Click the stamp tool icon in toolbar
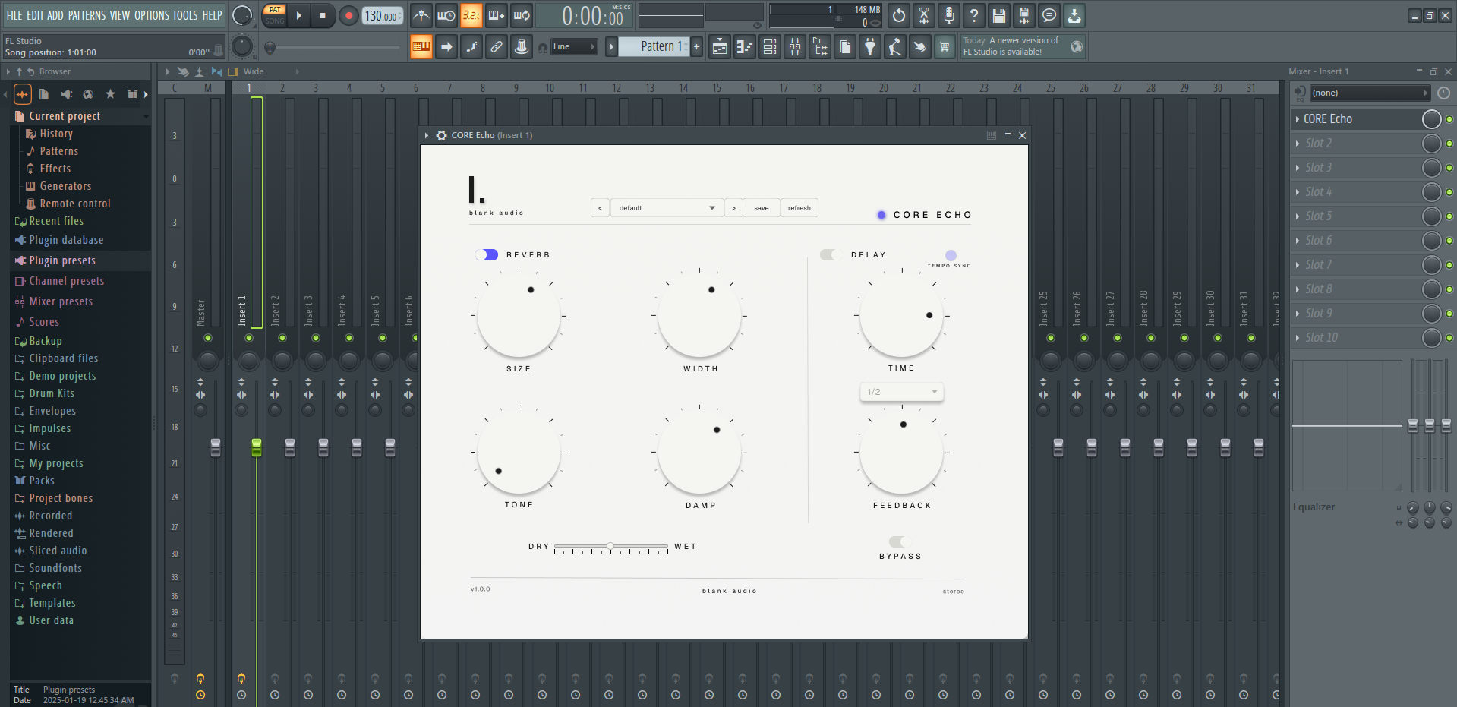The width and height of the screenshot is (1457, 707). [x=522, y=47]
